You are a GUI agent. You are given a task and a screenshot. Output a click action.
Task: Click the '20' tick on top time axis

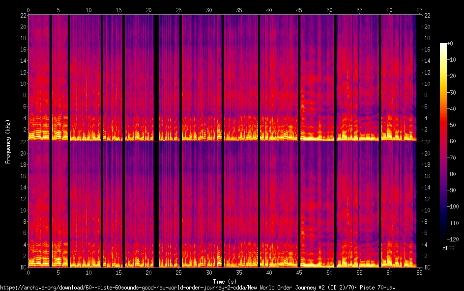click(148, 10)
